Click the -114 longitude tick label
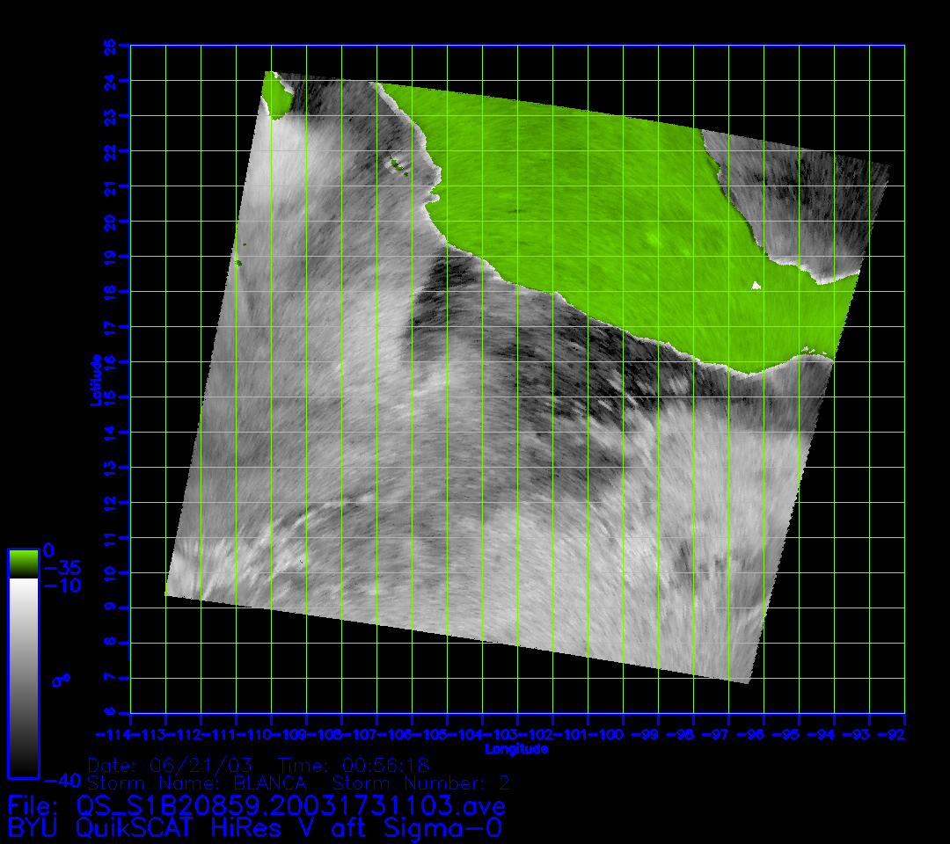Screen dimensions: 950x844 coord(115,734)
